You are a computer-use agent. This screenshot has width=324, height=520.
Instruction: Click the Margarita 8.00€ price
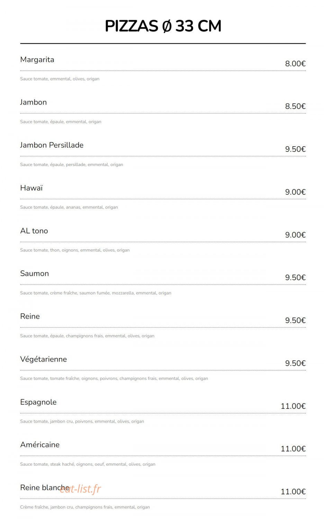295,63
